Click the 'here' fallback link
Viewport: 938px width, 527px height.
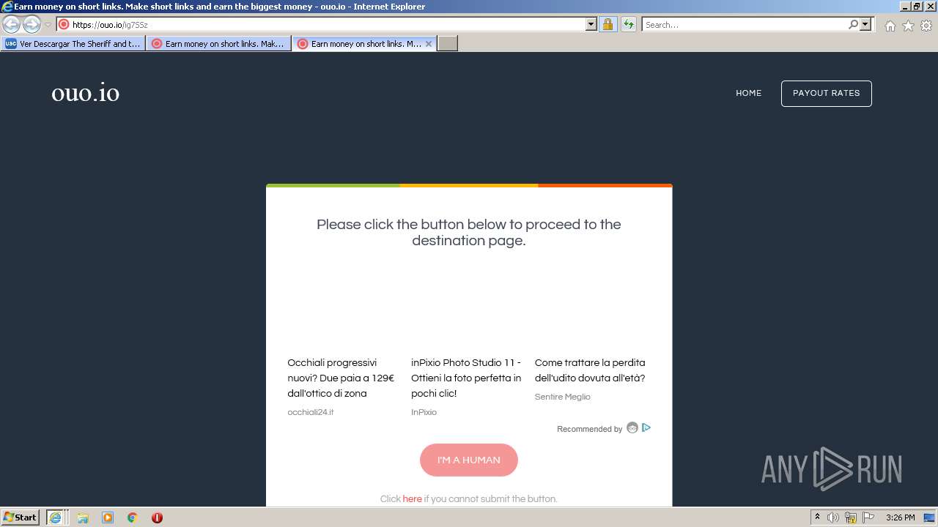click(x=412, y=499)
